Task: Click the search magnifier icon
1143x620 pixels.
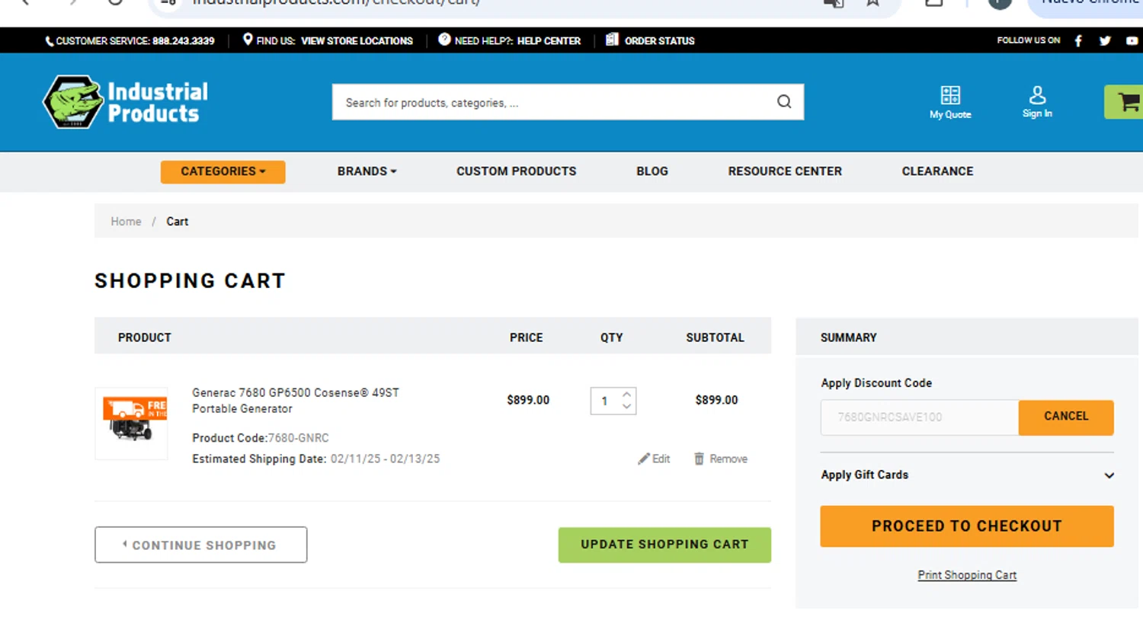Action: (x=784, y=102)
